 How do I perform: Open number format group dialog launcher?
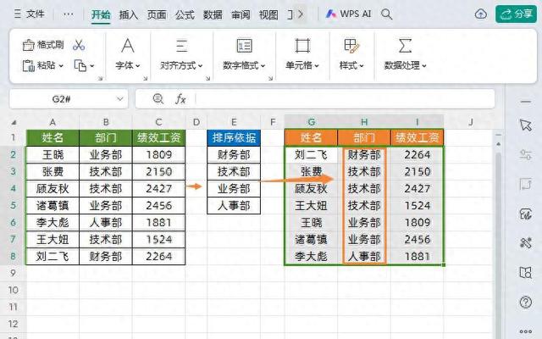tap(271, 79)
